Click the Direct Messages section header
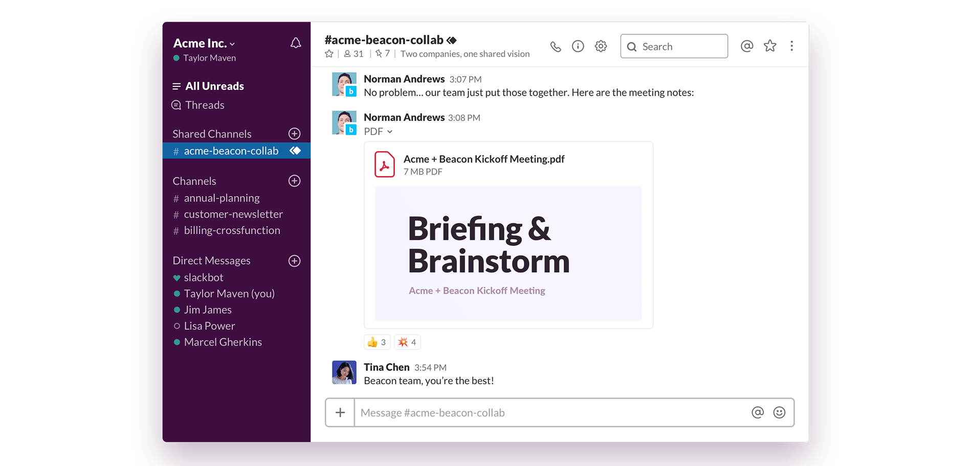This screenshot has height=466, width=972. [x=211, y=261]
